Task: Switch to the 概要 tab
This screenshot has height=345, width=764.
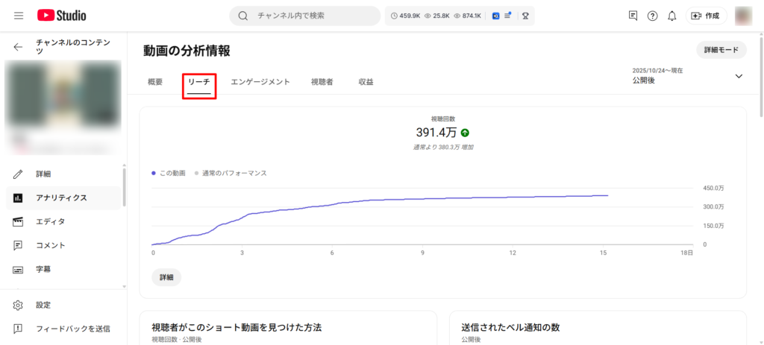Action: (155, 82)
